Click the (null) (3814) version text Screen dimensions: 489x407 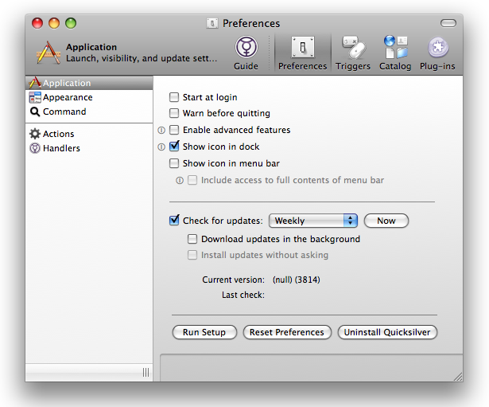297,280
